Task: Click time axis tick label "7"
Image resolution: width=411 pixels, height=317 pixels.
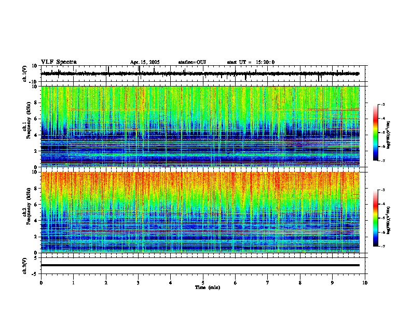Action: pos(268,283)
